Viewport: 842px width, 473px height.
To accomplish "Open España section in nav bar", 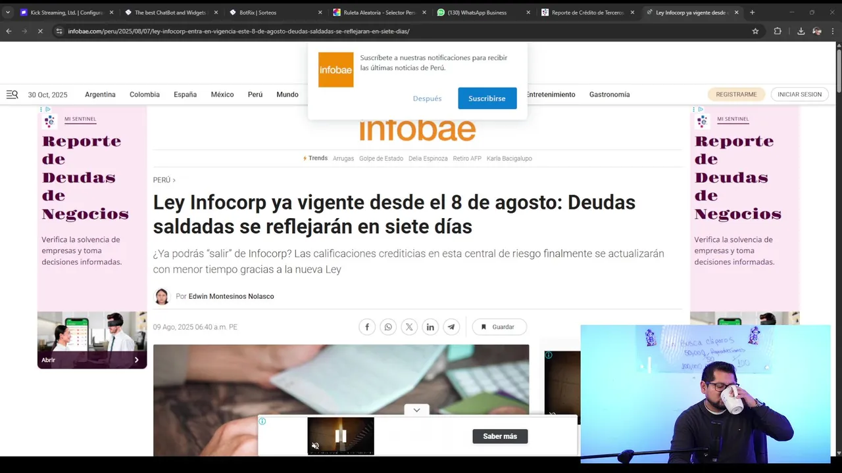I will pyautogui.click(x=186, y=95).
